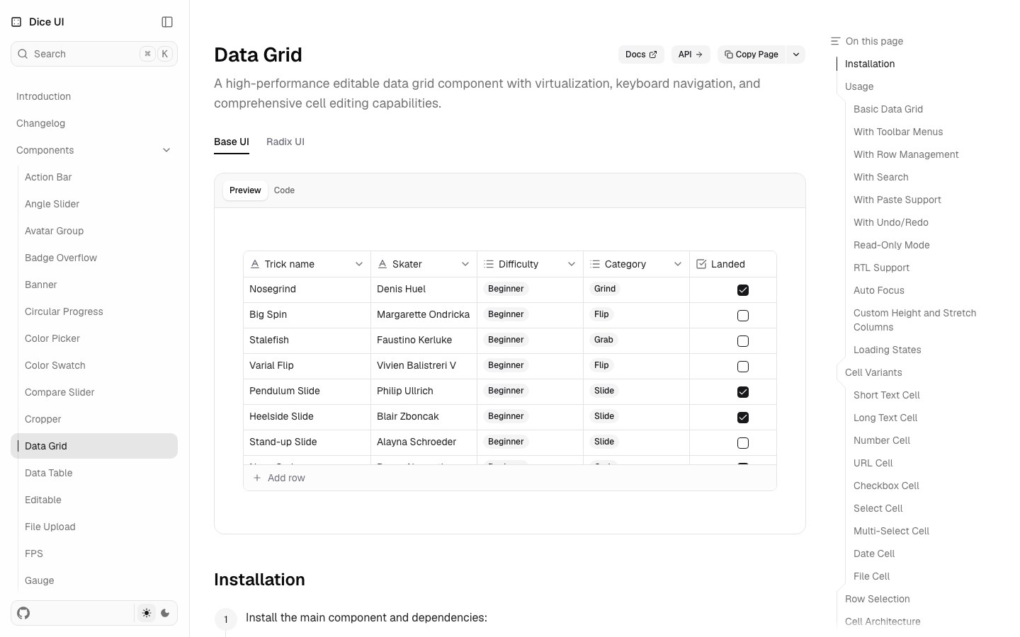Viewport: 1020px width, 637px height.
Task: Switch to dark theme moon icon
Action: [165, 613]
